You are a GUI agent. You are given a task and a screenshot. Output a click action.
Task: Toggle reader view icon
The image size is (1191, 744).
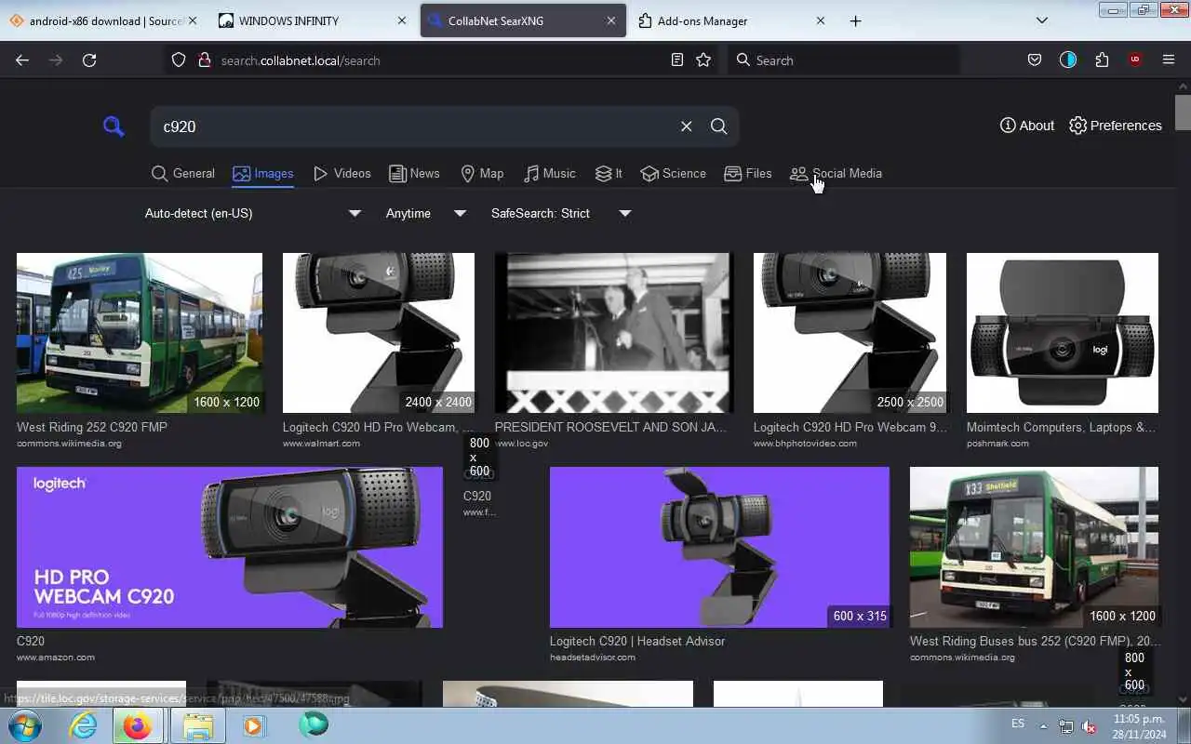[677, 60]
